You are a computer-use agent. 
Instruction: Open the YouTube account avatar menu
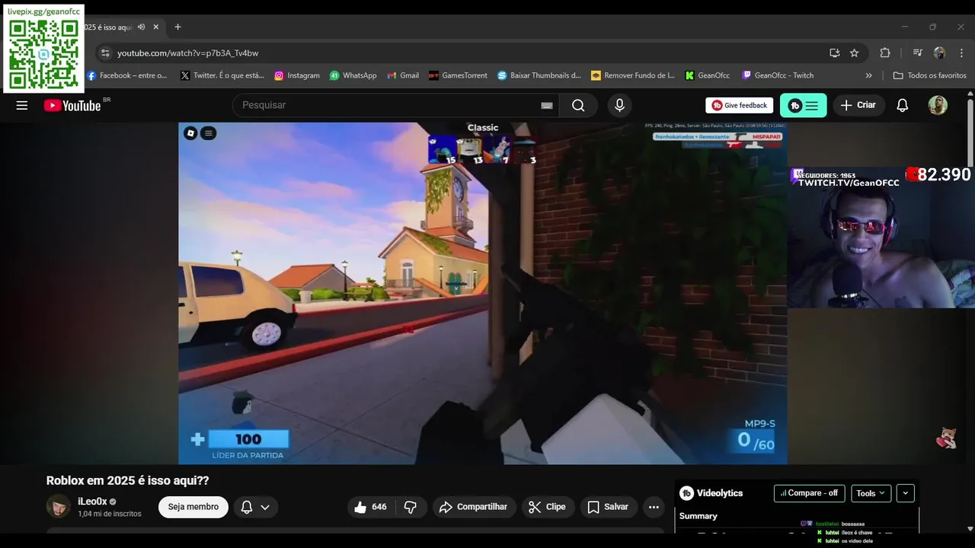click(x=938, y=105)
